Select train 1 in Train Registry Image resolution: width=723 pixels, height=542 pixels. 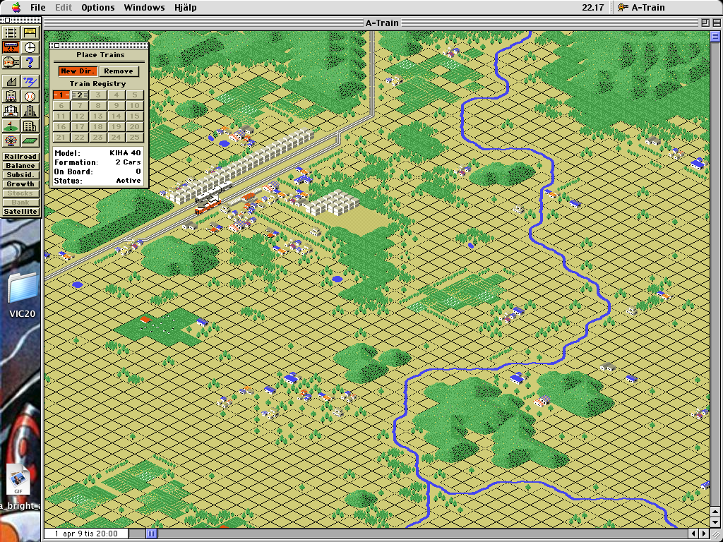coord(61,95)
